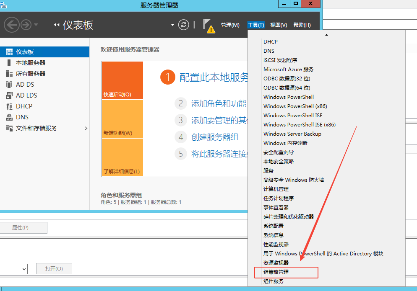Launch Windows PowerShell from menu
Image resolution: width=417 pixels, height=291 pixels.
click(289, 97)
